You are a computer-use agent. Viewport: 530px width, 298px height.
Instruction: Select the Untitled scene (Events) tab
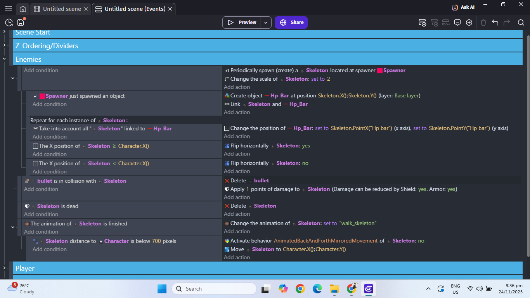(x=135, y=9)
